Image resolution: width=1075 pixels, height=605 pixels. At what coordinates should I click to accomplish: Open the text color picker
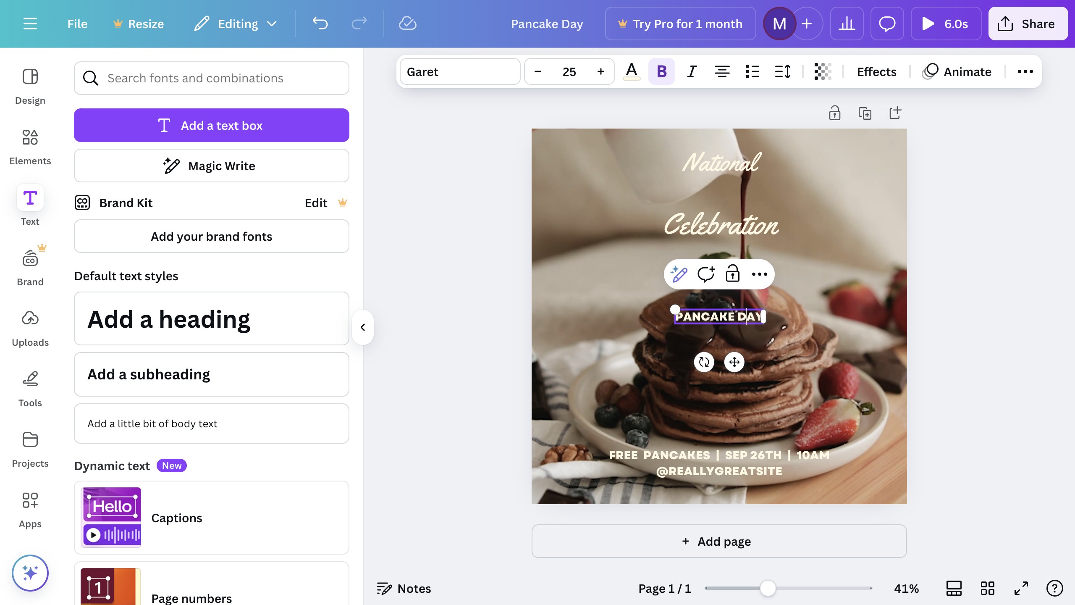632,71
